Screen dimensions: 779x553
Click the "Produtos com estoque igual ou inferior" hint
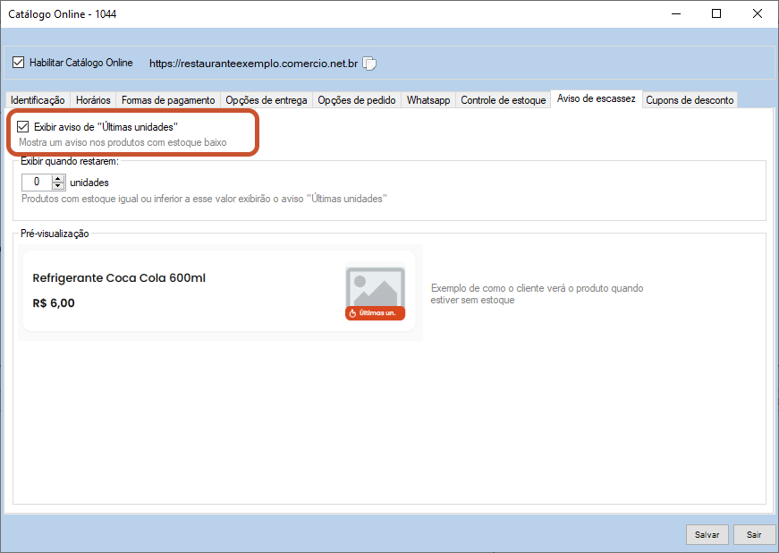[204, 199]
